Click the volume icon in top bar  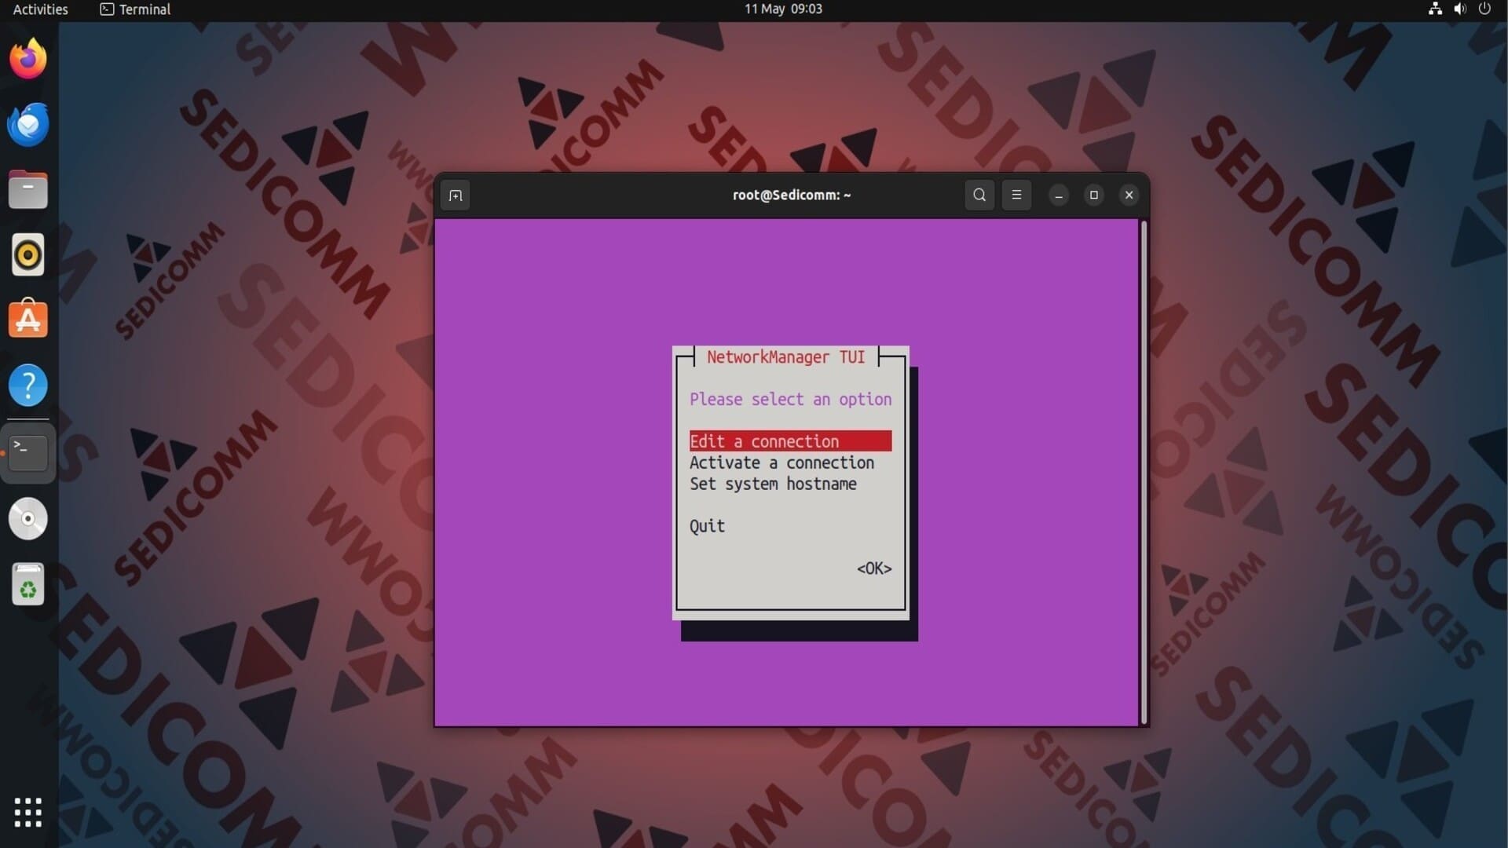[1460, 9]
